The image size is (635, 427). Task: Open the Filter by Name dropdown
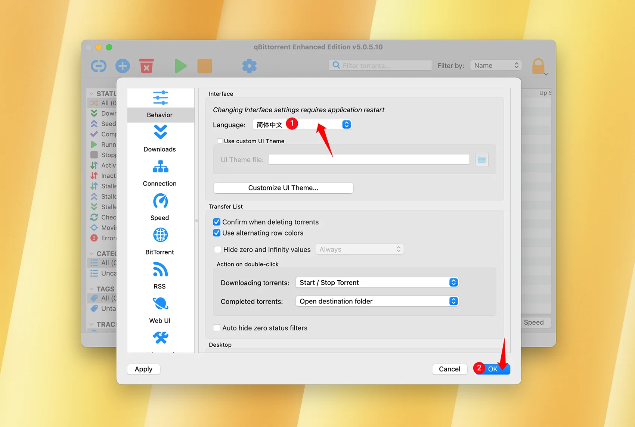(496, 65)
